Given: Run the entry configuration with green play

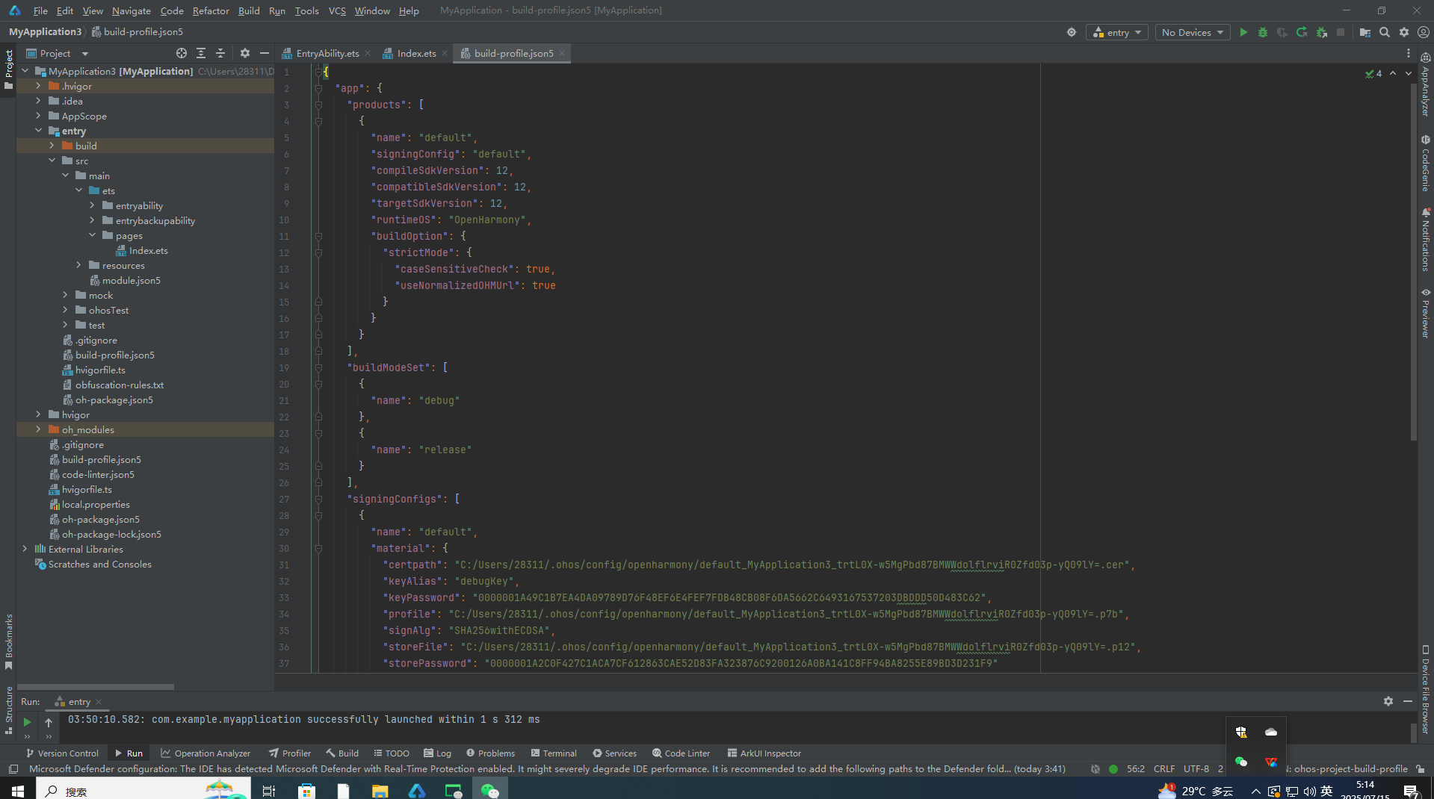Looking at the screenshot, I should [x=1243, y=32].
